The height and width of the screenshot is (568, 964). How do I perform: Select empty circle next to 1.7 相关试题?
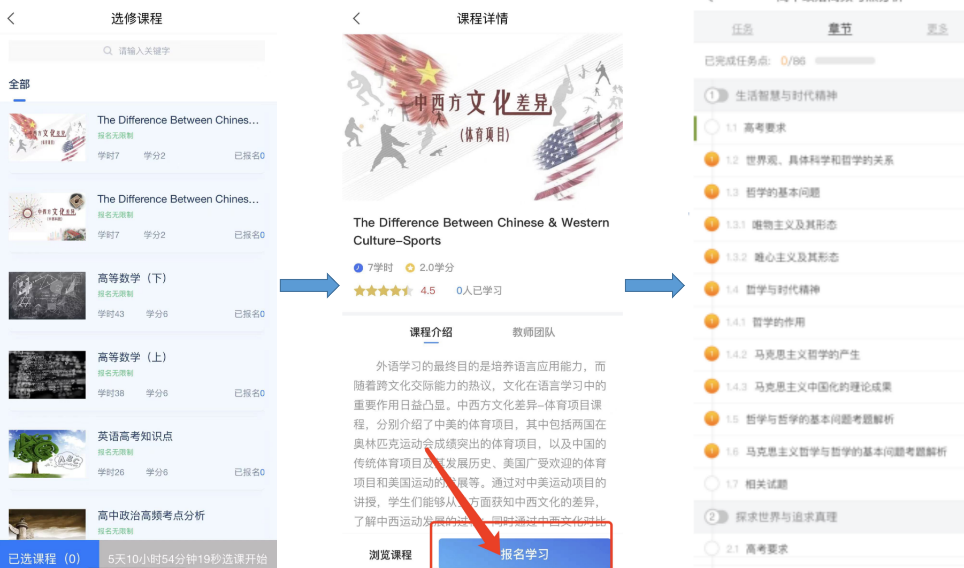point(711,483)
